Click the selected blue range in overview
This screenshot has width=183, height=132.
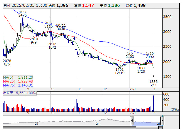[x=147, y=124]
